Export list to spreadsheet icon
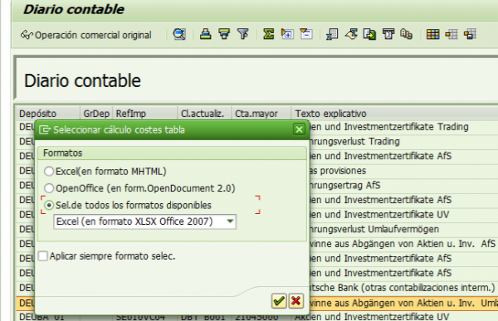498x321 pixels. 332,34
